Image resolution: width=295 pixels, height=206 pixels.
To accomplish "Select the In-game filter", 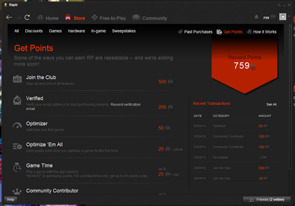I will coord(98,31).
